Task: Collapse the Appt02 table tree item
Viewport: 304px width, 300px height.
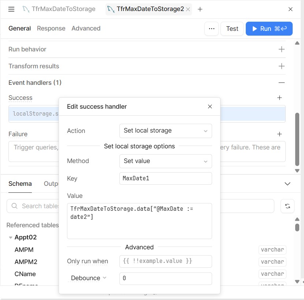Action: [x=11, y=238]
